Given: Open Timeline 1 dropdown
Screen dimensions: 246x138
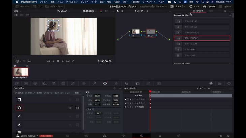Looking at the screenshot, I should [64, 11].
